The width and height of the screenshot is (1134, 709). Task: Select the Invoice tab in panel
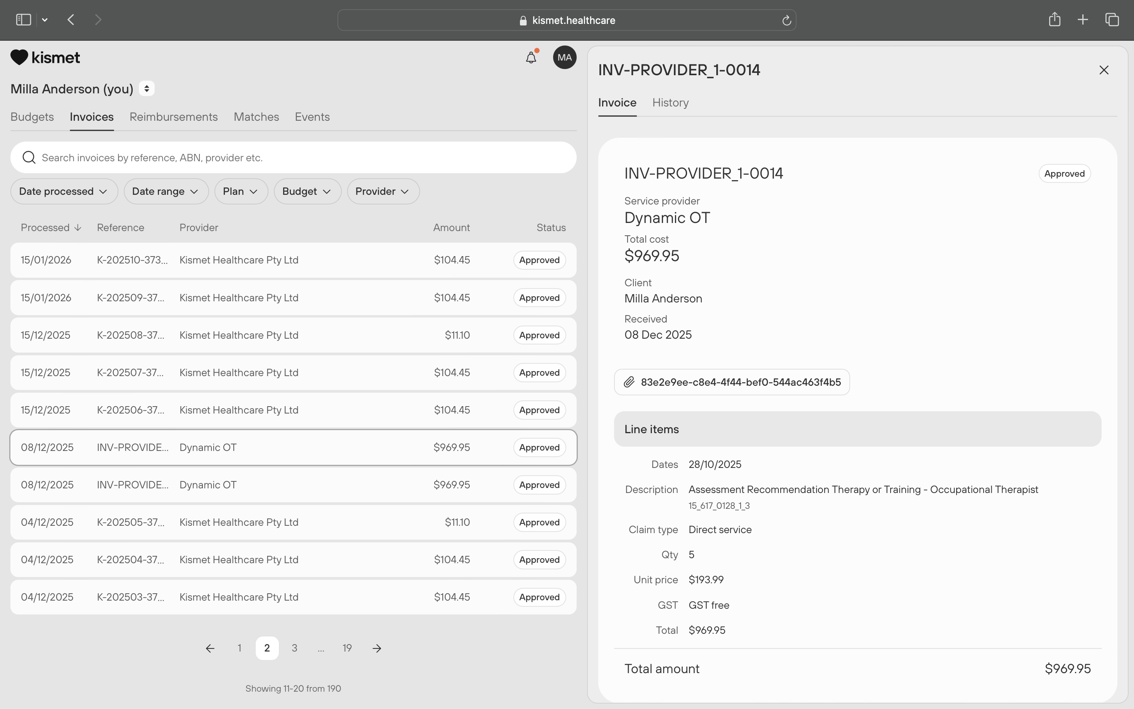(617, 102)
